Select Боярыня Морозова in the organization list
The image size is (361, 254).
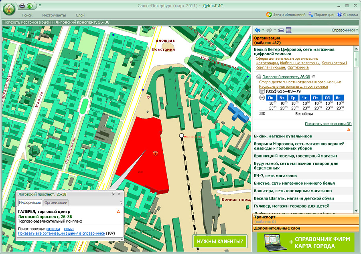(x=303, y=146)
